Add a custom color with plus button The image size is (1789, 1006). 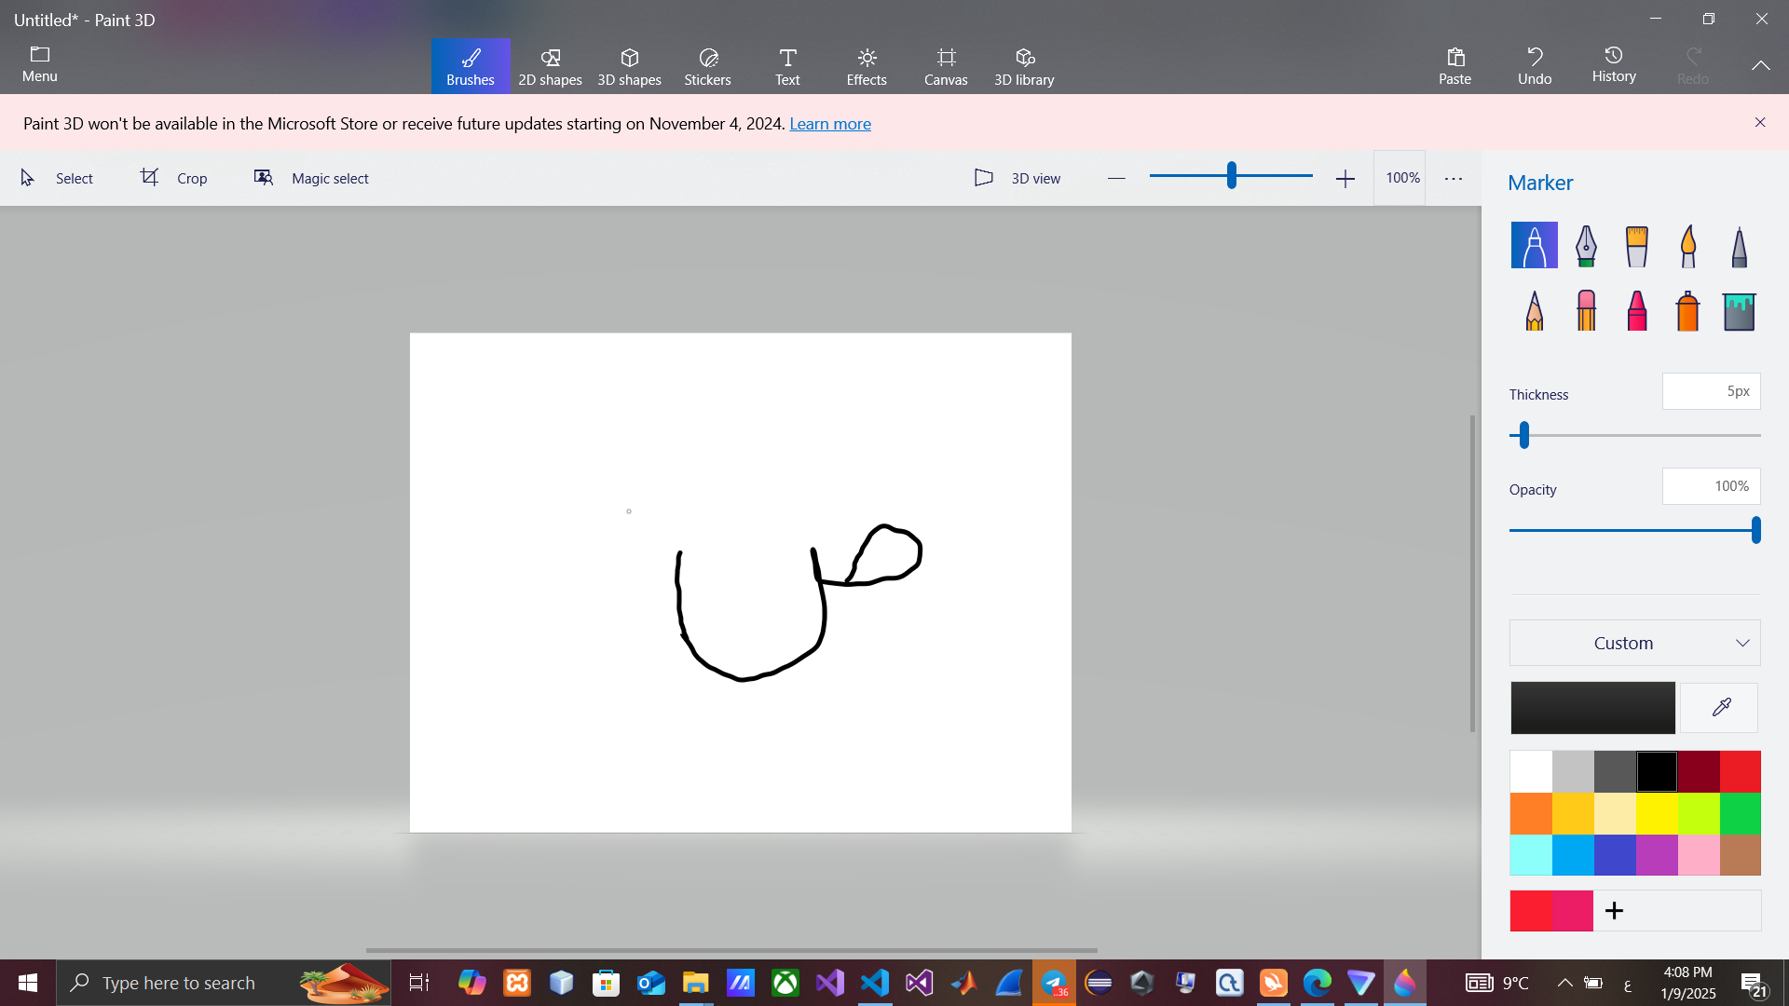pos(1615,911)
